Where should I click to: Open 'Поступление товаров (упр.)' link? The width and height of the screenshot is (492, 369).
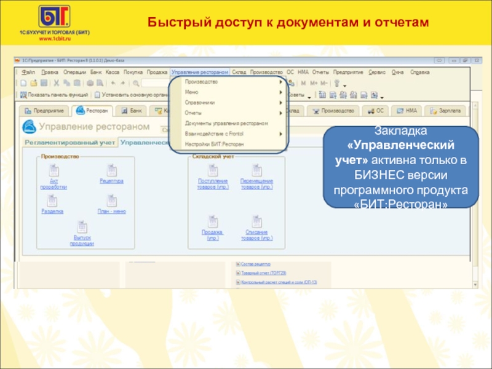(x=213, y=184)
